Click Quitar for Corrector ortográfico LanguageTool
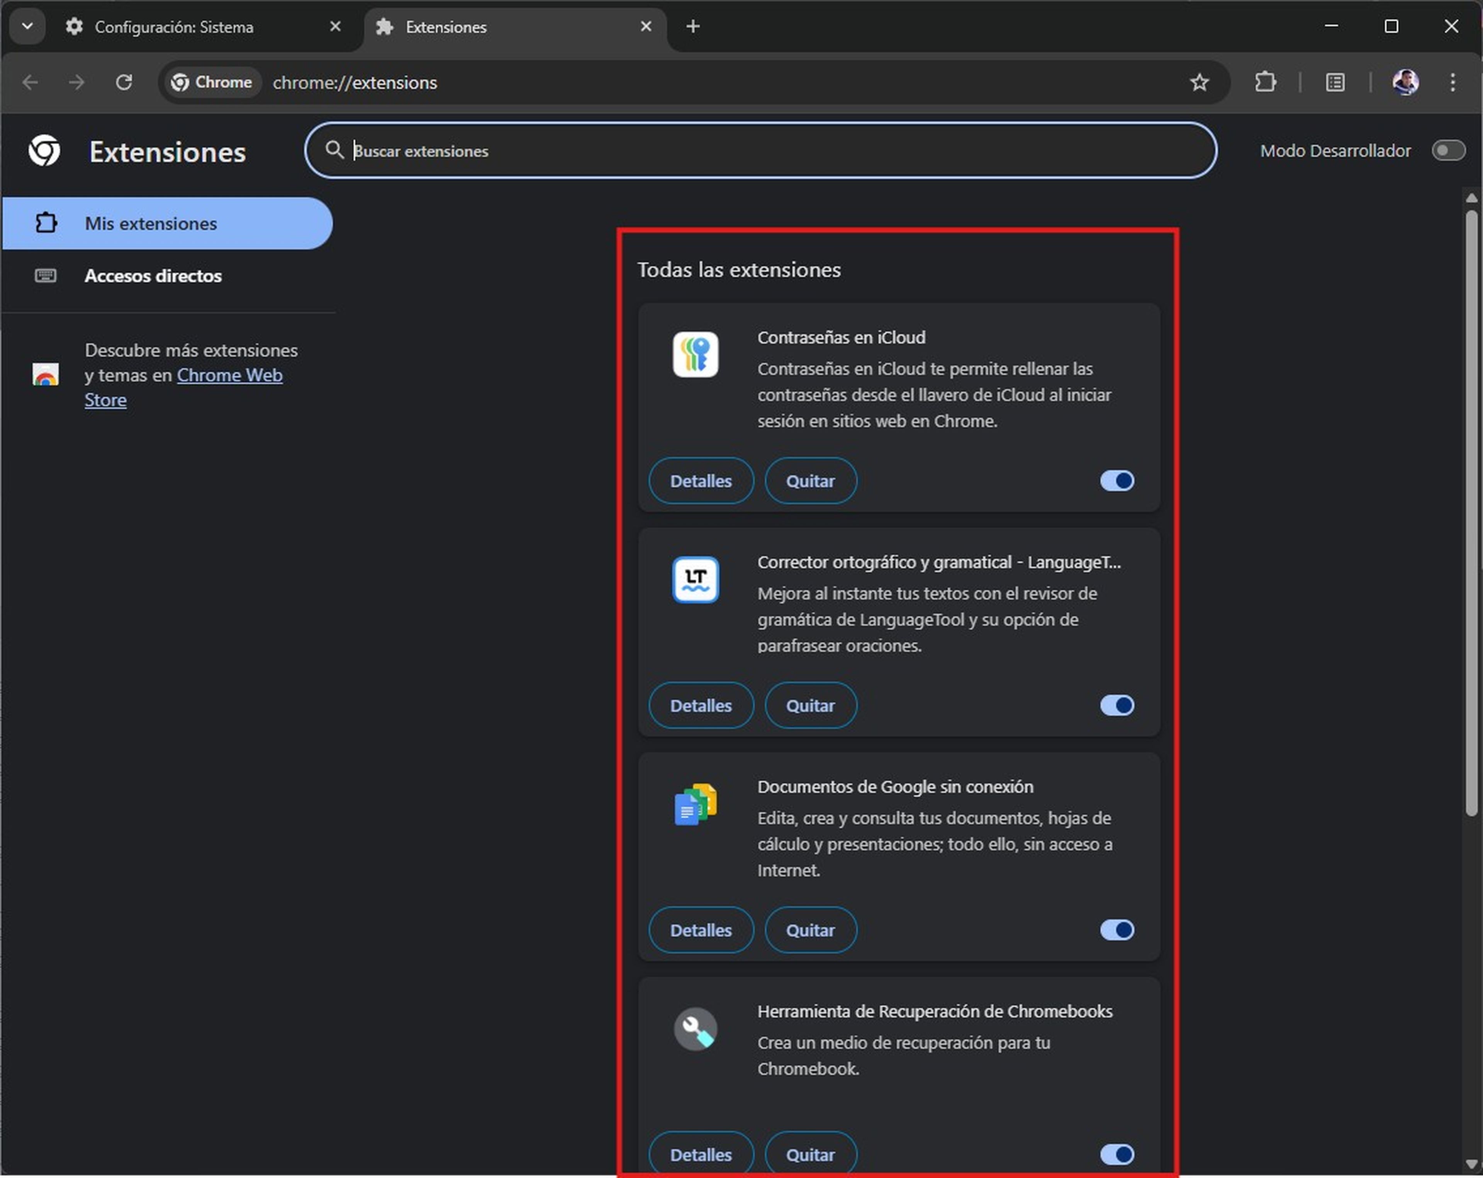This screenshot has height=1178, width=1483. pos(810,705)
